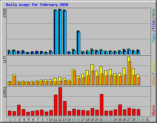Click the Sites legend label
The height and width of the screenshot is (123, 157).
pyautogui.click(x=154, y=81)
